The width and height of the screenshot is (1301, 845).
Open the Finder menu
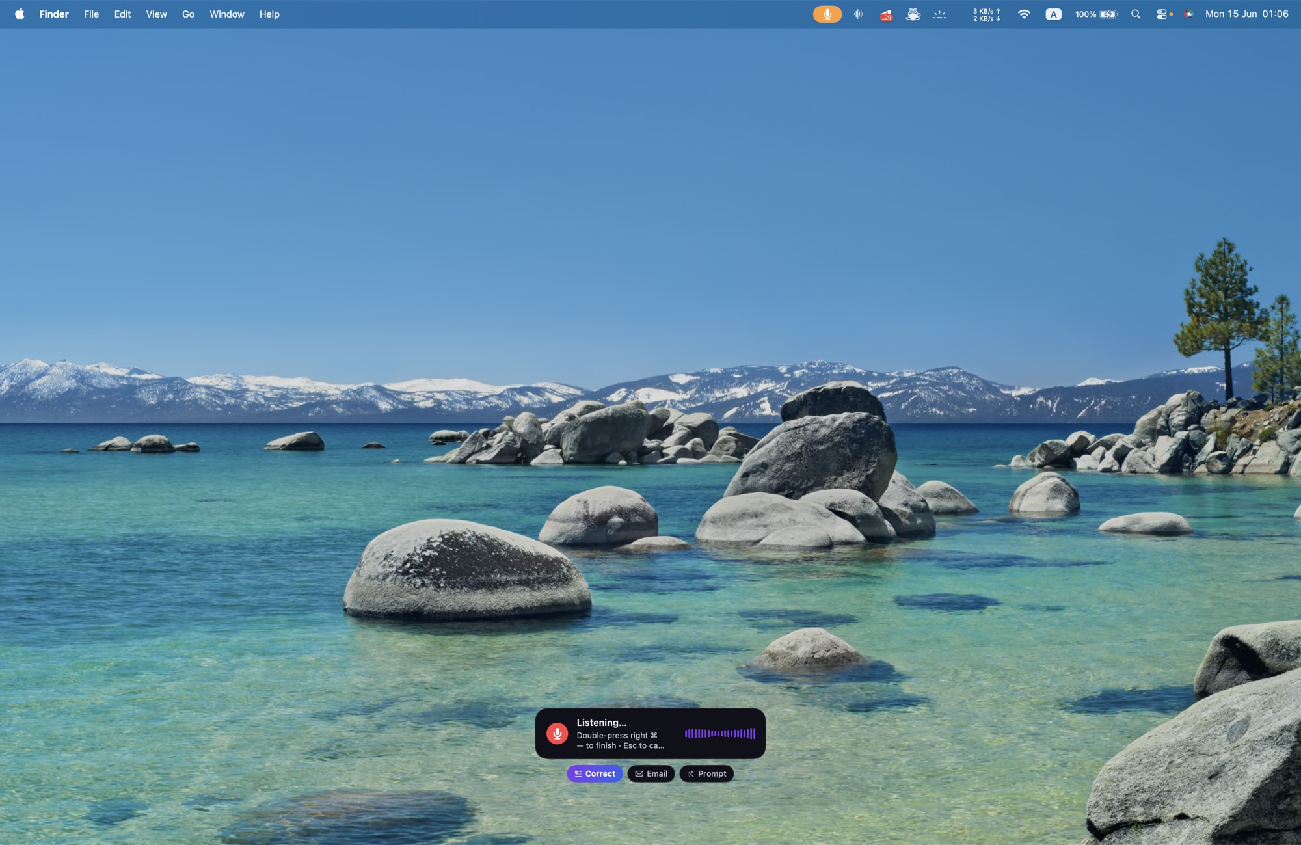[x=54, y=14]
